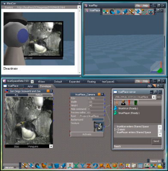Screen dimensions: 168x171
Task: Open the Help menu in truePlay window
Action: (145, 6)
